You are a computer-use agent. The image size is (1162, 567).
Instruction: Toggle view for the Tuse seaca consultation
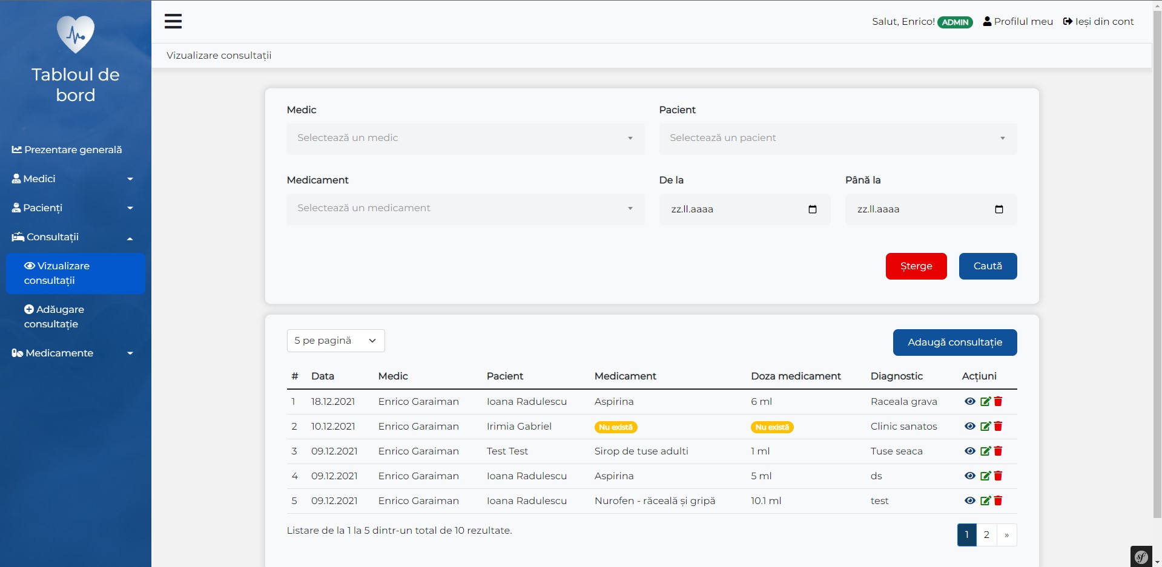click(x=969, y=451)
